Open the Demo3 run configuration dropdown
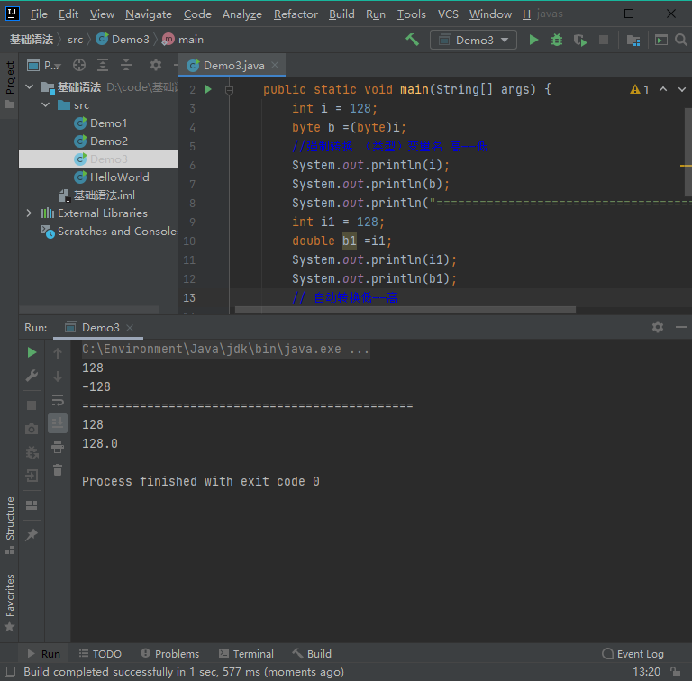The image size is (692, 681). pos(474,40)
